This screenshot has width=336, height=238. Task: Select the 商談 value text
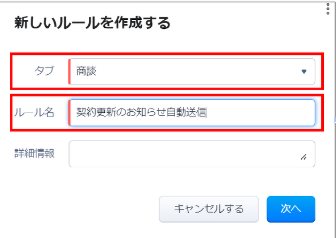[x=86, y=72]
